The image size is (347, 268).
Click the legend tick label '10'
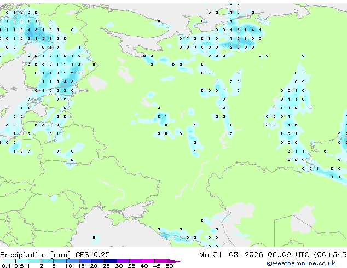(x=68, y=266)
